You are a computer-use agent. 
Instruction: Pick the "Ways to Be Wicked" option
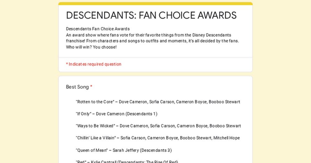[158, 126]
